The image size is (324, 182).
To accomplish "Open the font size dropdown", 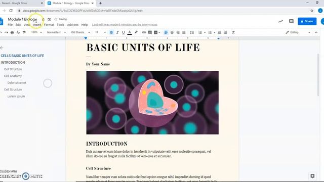I will coord(100,32).
